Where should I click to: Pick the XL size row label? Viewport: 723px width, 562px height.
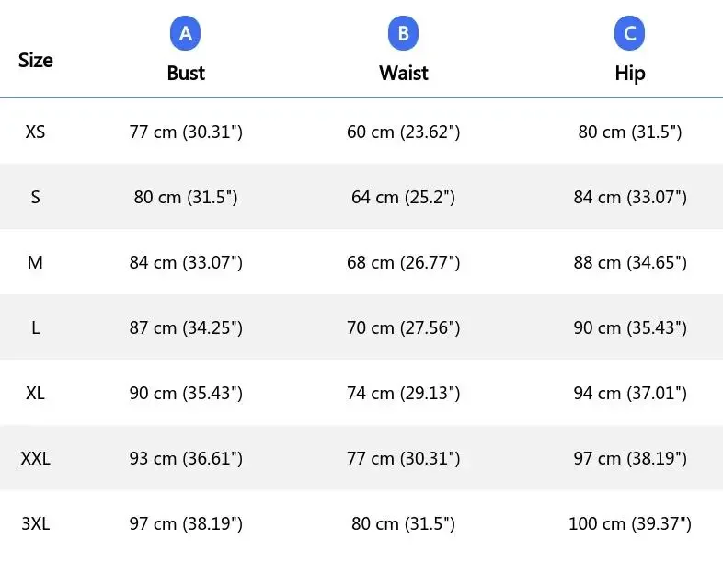point(36,393)
